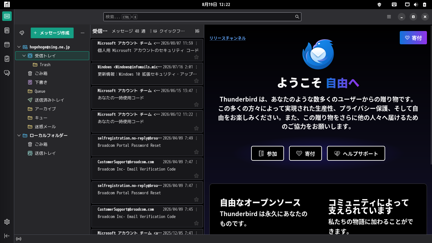
Task: Star the あなたの一時使用コード message dated 2026/06/12
Action: (196, 128)
